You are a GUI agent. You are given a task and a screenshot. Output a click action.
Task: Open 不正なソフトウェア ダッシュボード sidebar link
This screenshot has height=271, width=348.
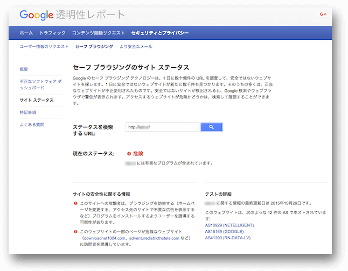(41, 84)
